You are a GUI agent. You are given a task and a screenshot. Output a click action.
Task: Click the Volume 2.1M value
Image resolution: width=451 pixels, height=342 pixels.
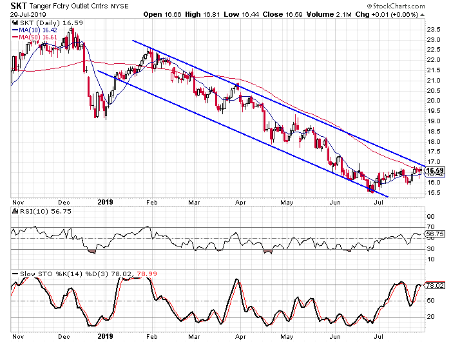pyautogui.click(x=329, y=14)
